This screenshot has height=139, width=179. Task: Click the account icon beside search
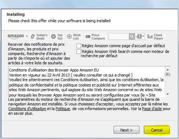139,36
